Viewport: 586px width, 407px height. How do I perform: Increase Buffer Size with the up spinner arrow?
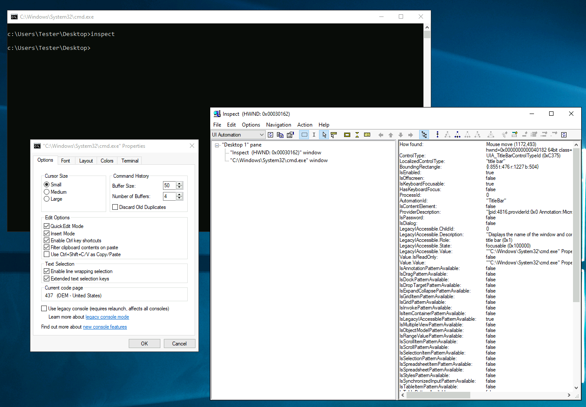(x=179, y=184)
